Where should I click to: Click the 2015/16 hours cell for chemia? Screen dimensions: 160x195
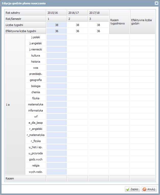pyautogui.click(x=57, y=92)
